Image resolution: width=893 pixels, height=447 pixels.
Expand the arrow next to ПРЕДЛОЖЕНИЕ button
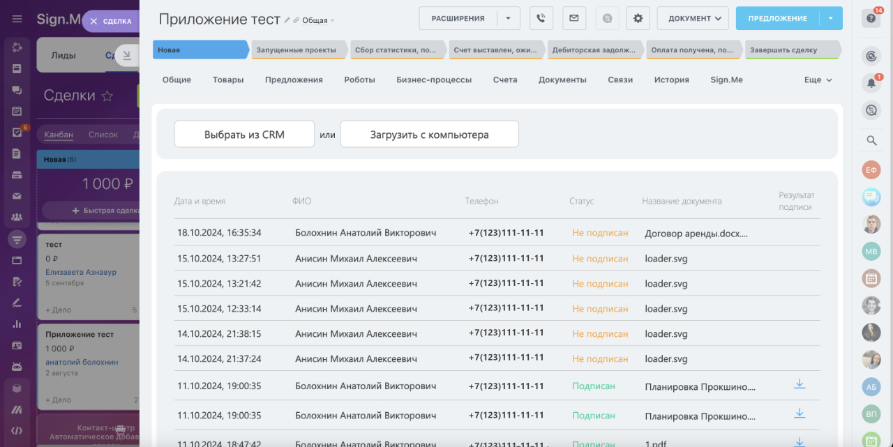[830, 18]
